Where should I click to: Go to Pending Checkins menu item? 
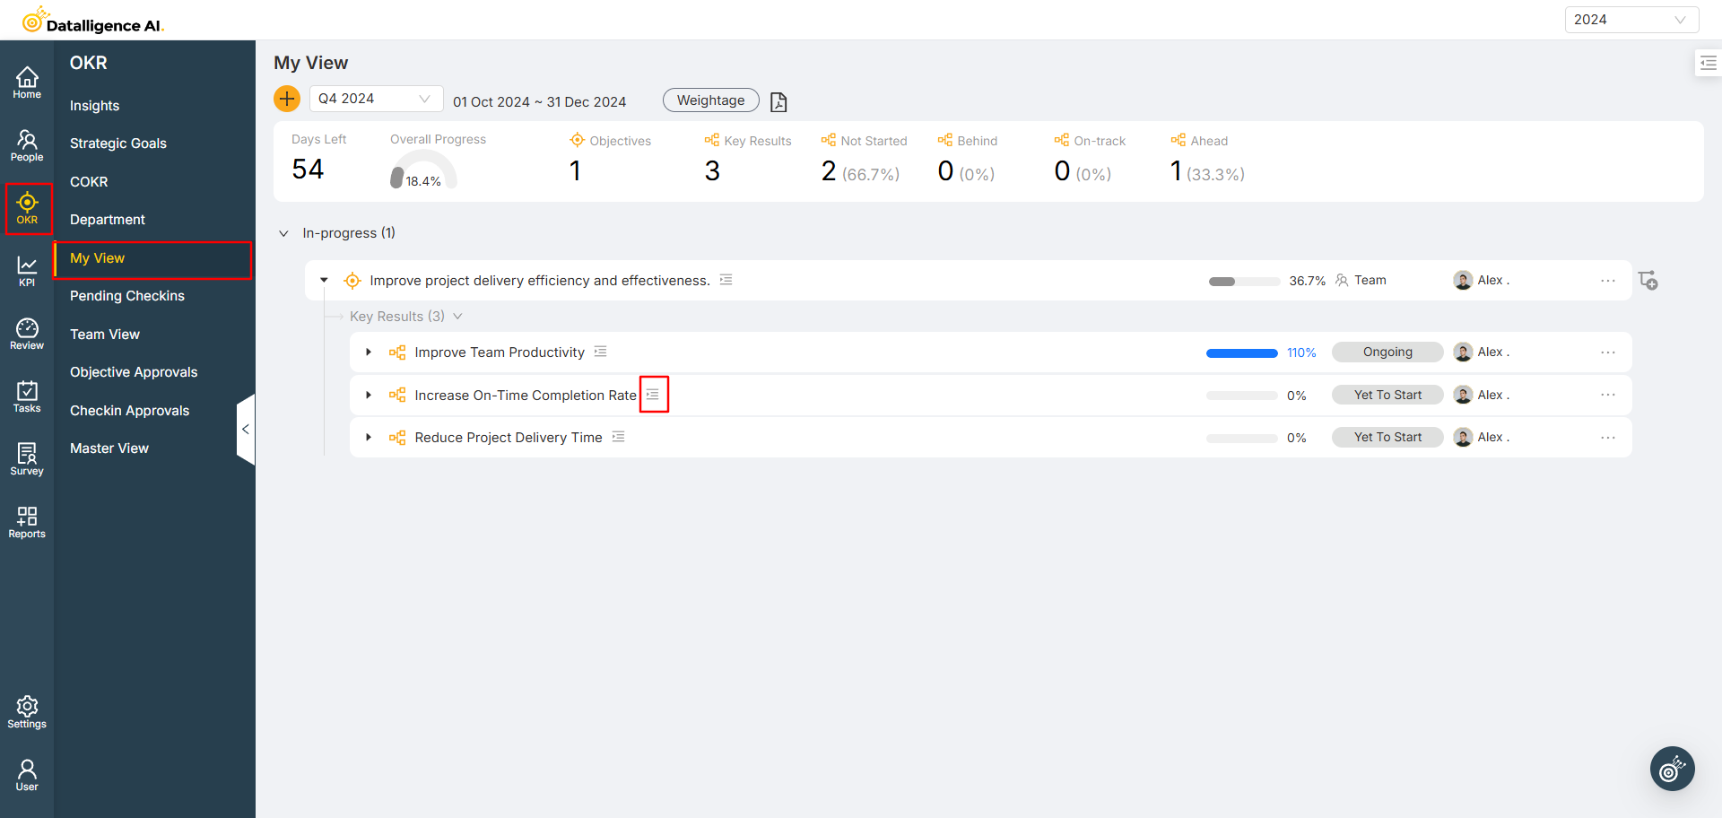pos(127,296)
